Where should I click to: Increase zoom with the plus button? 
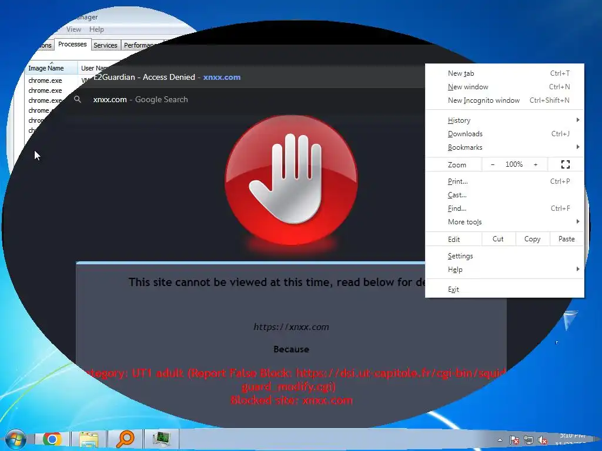tap(536, 164)
